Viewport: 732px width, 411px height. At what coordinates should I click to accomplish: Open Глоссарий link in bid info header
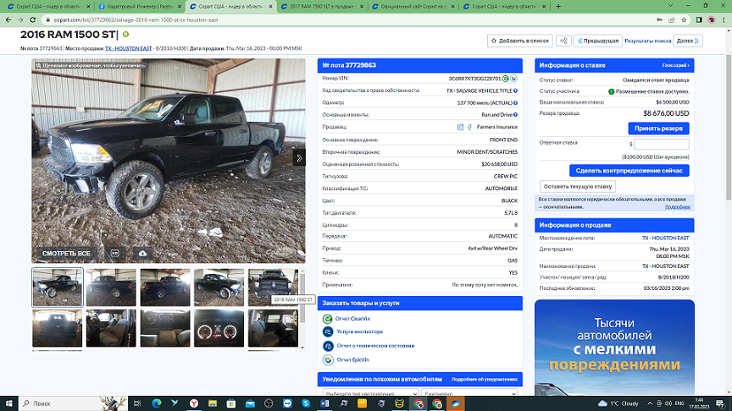675,65
